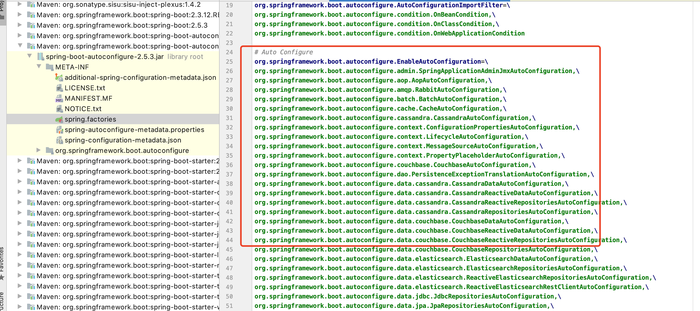Select the LICENSE.txt tree item
Viewport: 700px width, 311px height.
tap(85, 88)
